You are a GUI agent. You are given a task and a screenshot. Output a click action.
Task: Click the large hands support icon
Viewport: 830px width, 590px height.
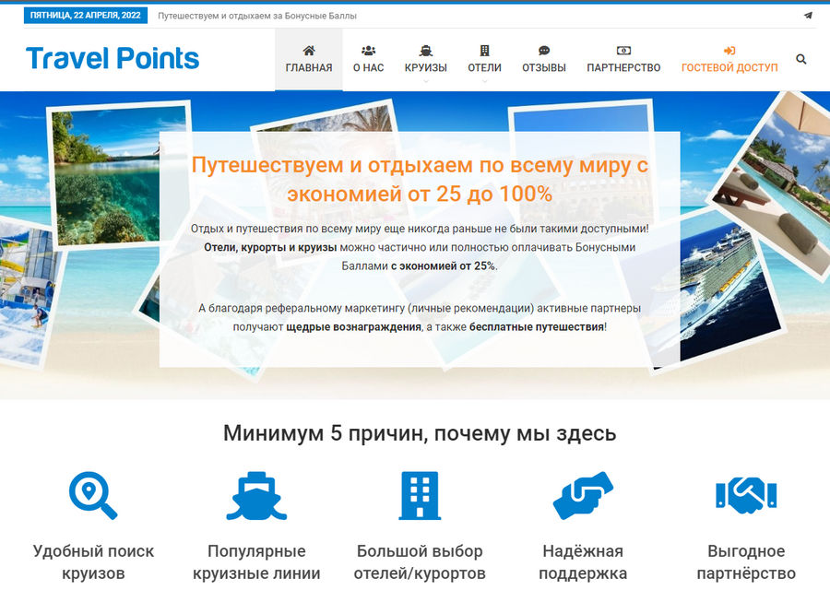click(x=583, y=496)
